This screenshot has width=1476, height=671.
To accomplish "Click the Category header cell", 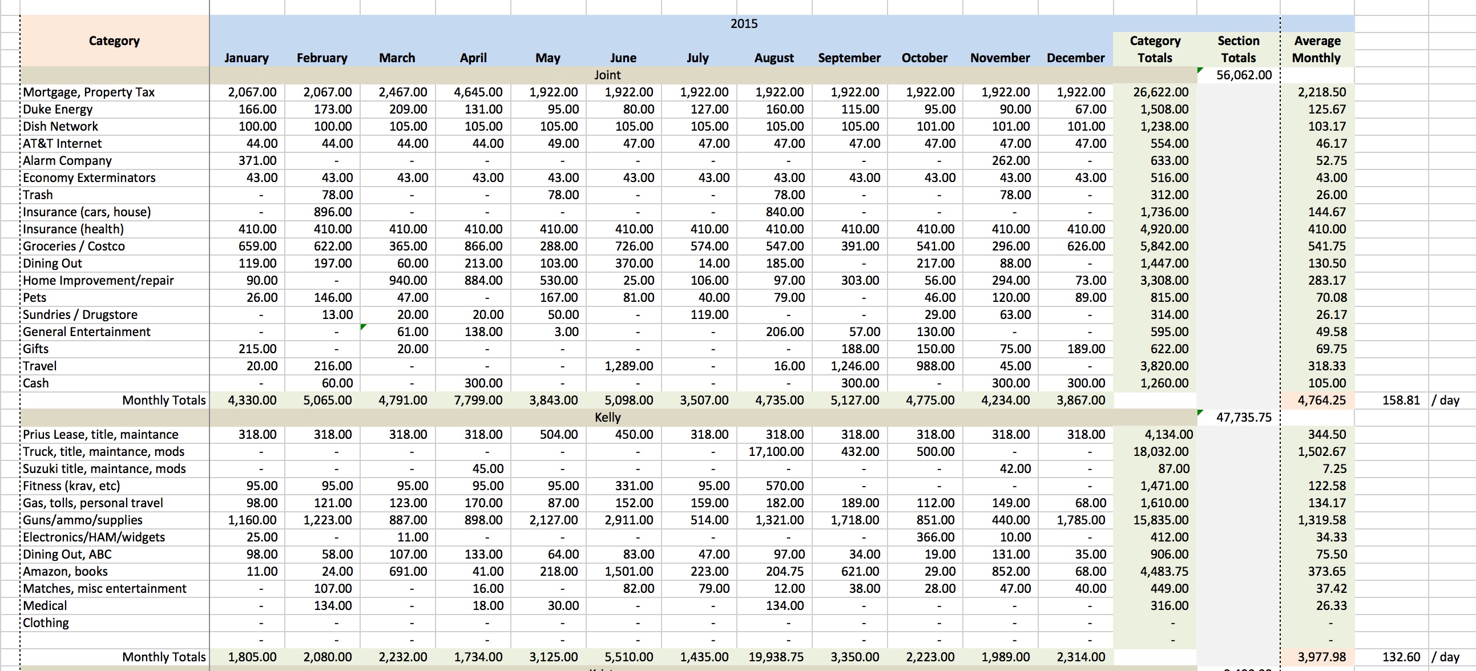I will (x=114, y=41).
